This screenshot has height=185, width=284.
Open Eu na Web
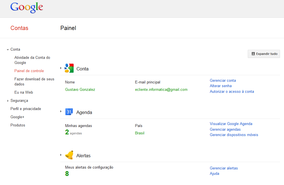pos(24,92)
